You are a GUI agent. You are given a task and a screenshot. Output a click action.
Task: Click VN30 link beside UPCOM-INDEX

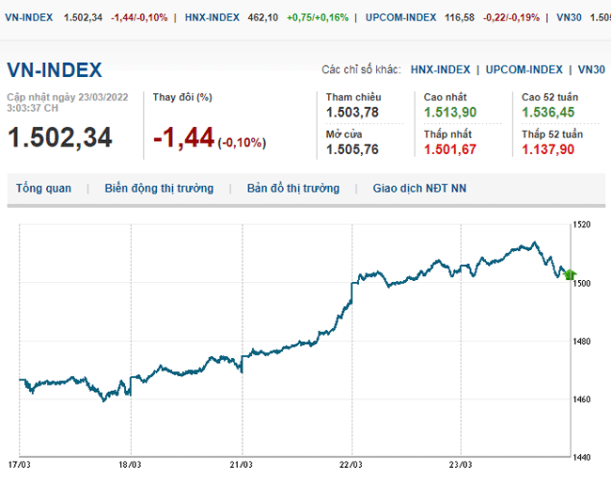tap(590, 70)
